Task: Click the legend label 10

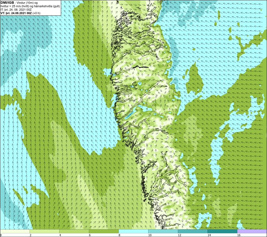Action: click(x=150, y=235)
